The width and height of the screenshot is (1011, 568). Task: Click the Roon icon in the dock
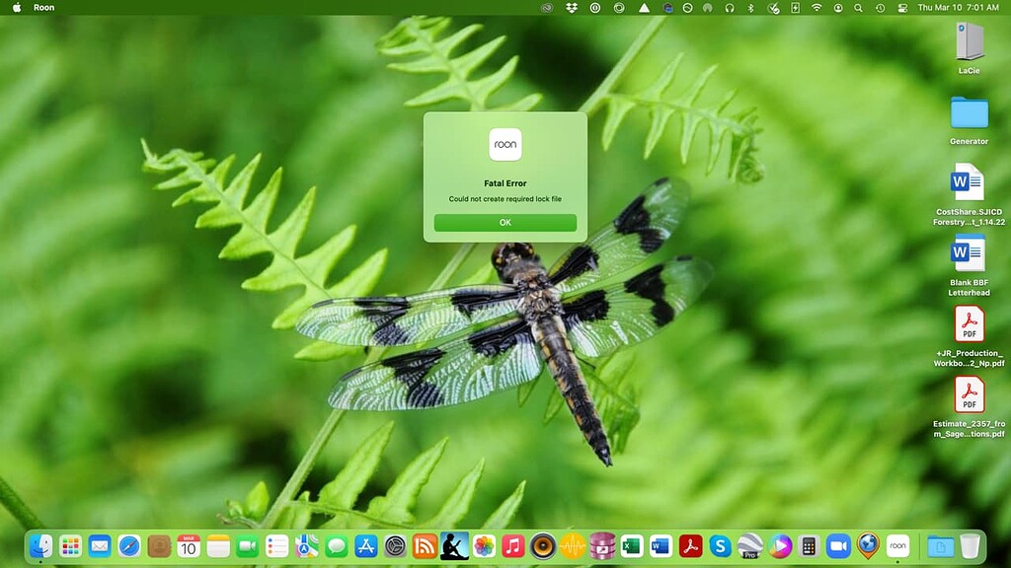[x=896, y=545]
